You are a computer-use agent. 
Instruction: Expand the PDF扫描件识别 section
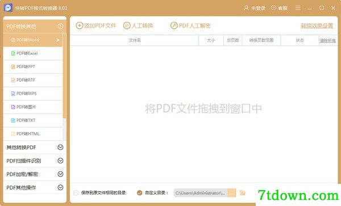tap(60, 161)
